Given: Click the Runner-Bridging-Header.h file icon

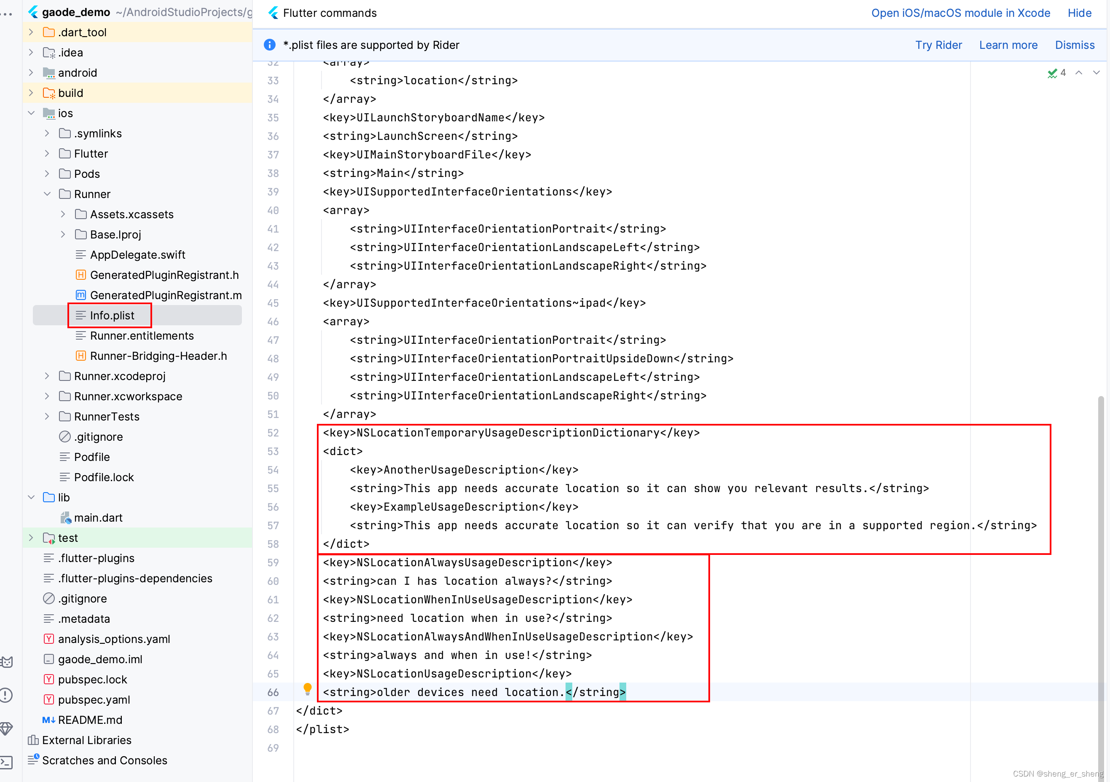Looking at the screenshot, I should 81,356.
